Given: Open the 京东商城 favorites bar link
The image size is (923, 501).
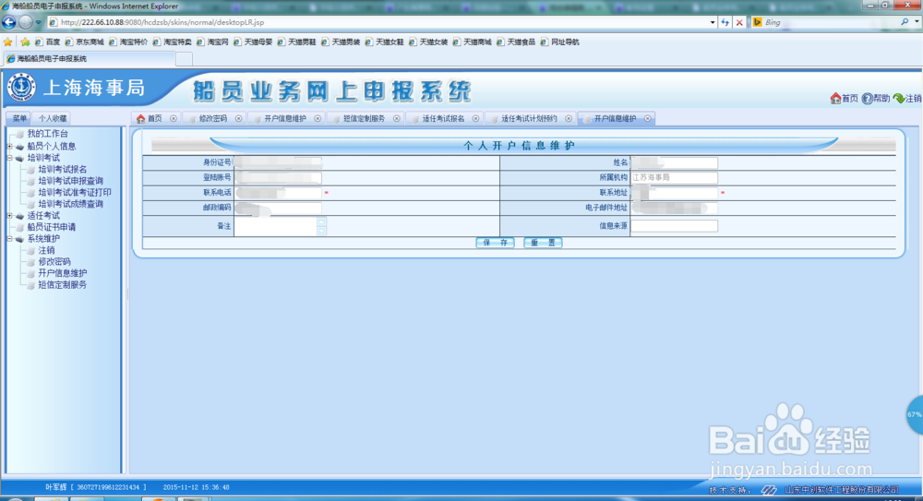Looking at the screenshot, I should pos(85,42).
